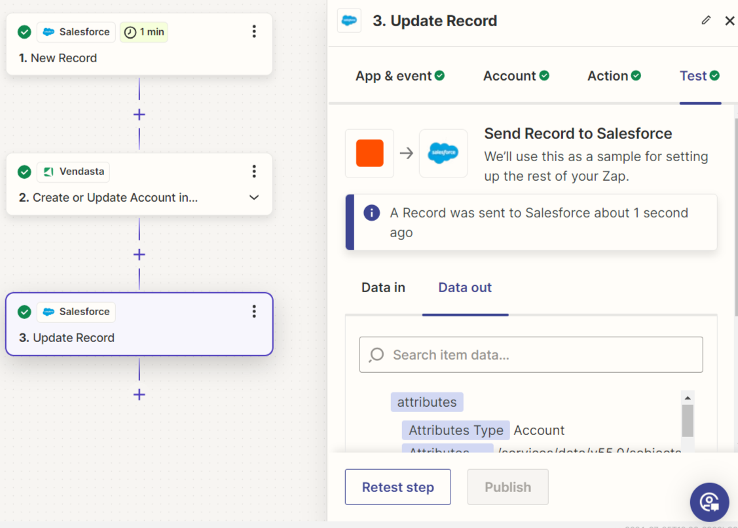Screen dimensions: 738x528
Task: Switch to the Action tab
Action: (x=614, y=76)
